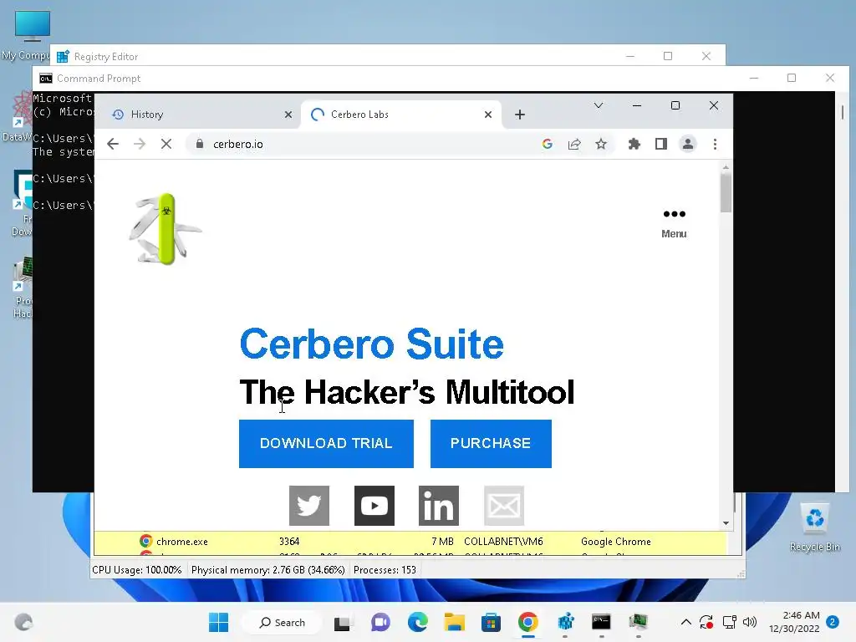Bookmark this tab with the star icon
The height and width of the screenshot is (642, 856).
[601, 144]
